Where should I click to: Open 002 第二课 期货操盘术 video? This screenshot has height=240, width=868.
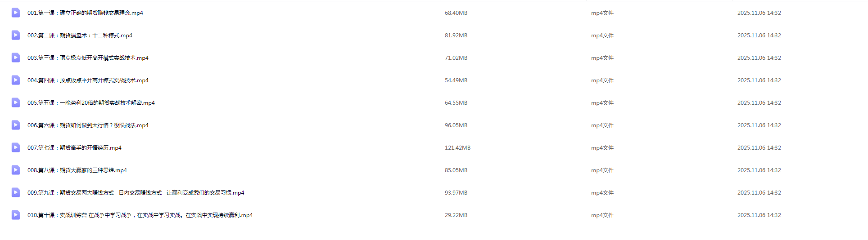click(x=80, y=36)
